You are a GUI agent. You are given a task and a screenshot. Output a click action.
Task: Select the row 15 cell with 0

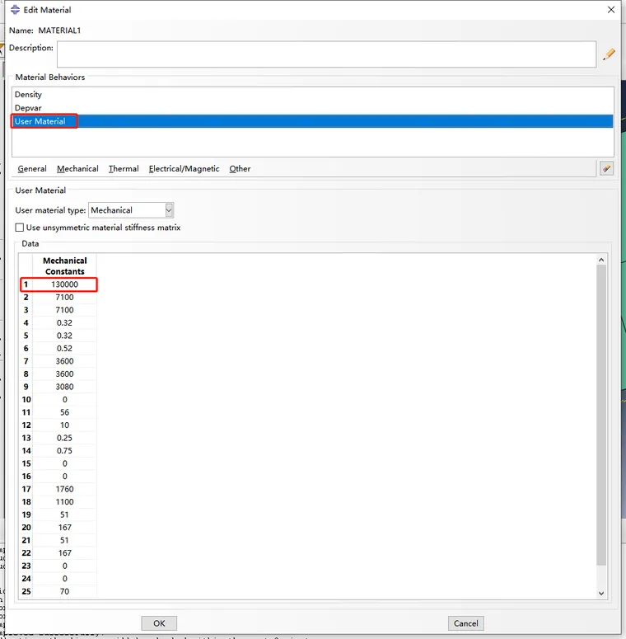65,463
